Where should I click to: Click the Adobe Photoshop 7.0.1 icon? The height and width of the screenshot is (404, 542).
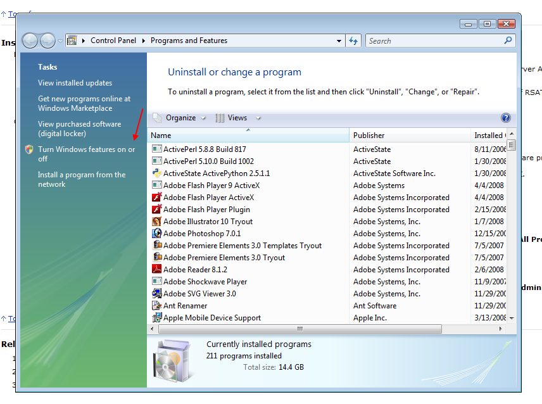[x=156, y=233]
